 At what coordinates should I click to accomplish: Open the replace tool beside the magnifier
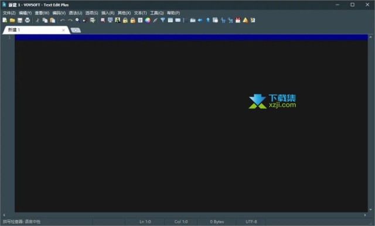[x=85, y=20]
